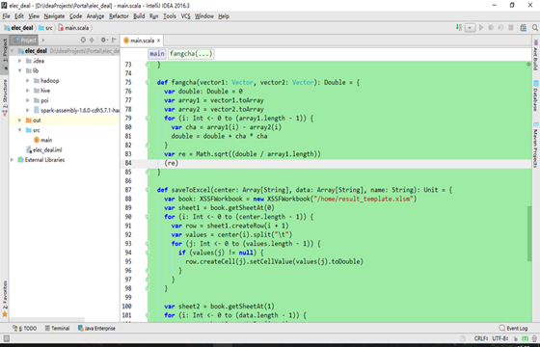Screen dimensions: 540x347
Task: Collapse the lib folder node
Action: click(20, 70)
